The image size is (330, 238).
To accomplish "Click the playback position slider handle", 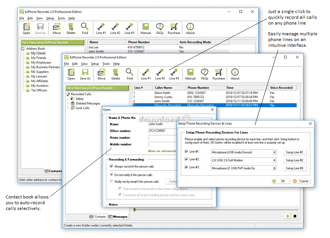I will tap(134, 210).
